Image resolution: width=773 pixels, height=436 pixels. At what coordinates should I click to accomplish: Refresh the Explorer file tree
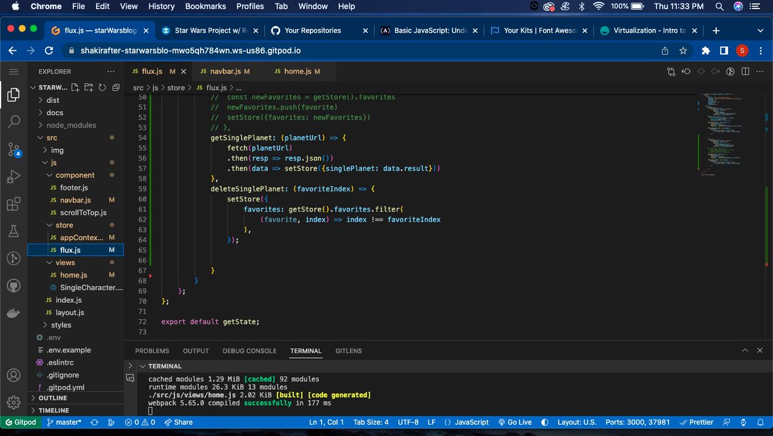point(102,87)
